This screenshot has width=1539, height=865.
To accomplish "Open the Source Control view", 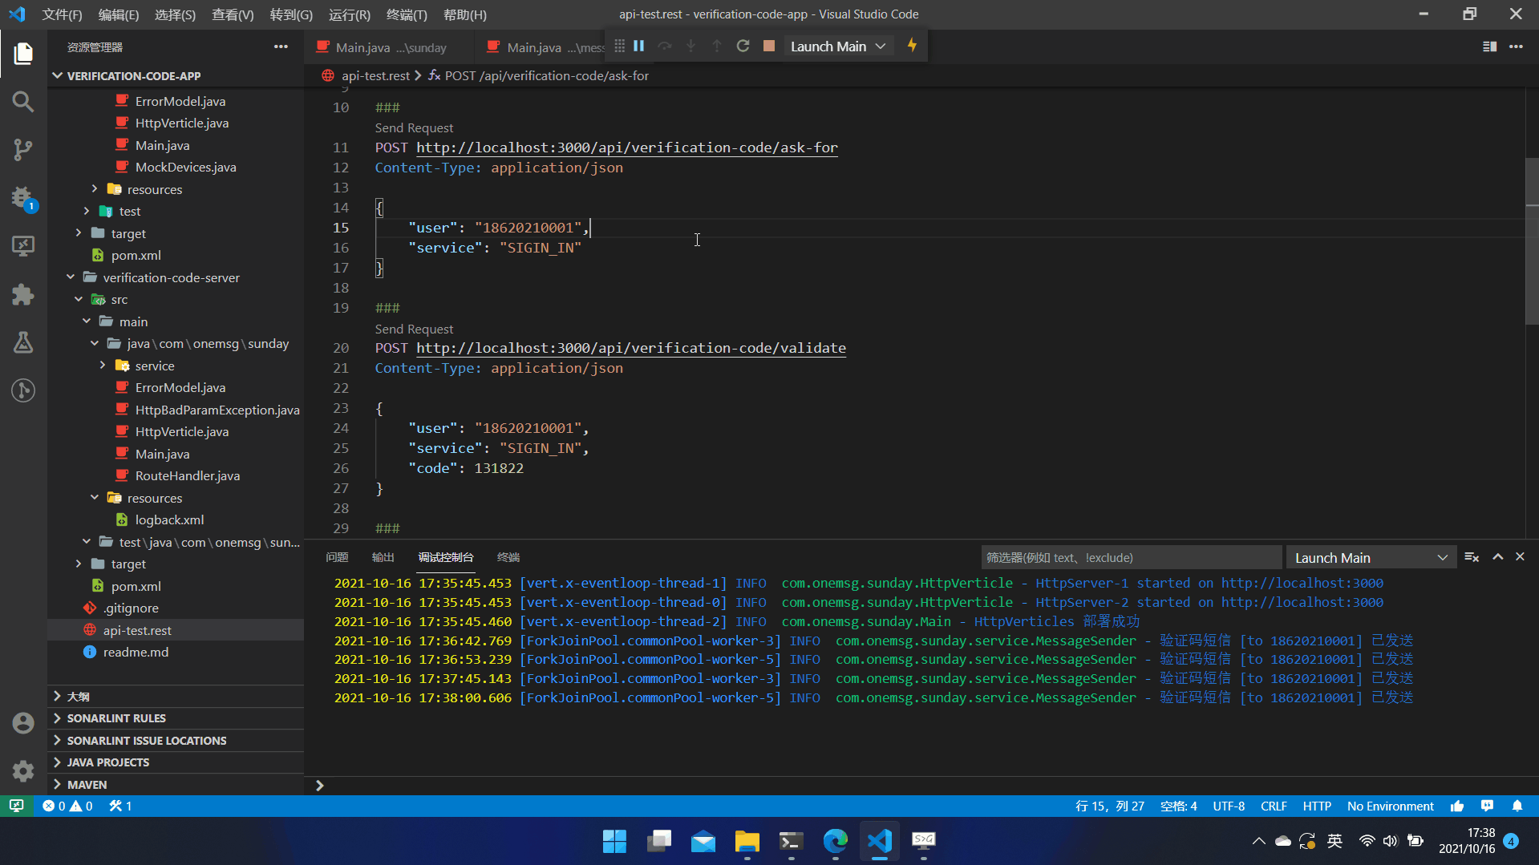I will 23,150.
